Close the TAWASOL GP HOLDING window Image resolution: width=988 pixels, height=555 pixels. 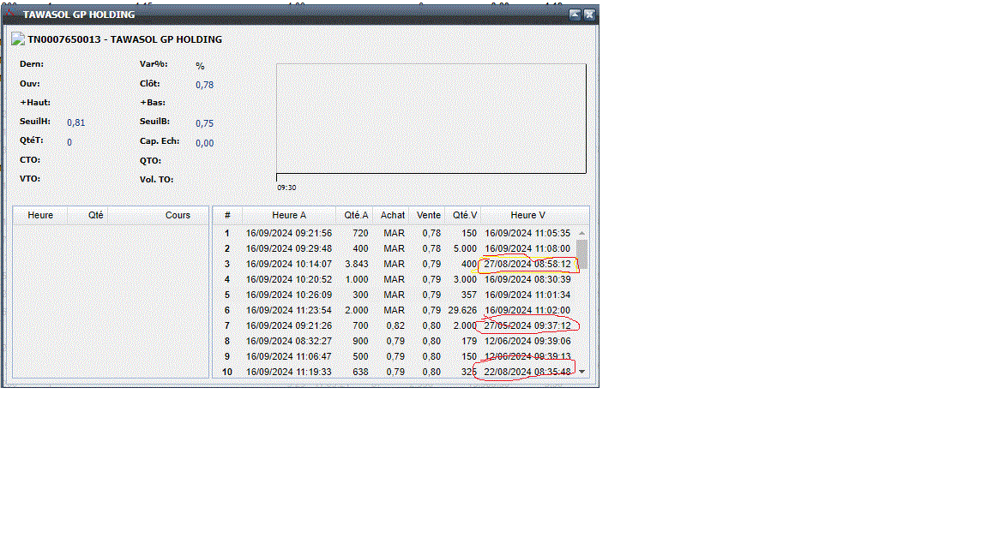pos(589,15)
